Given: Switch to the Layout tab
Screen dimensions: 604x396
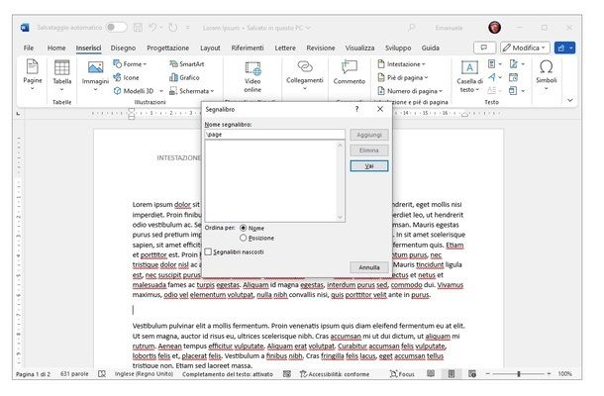Looking at the screenshot, I should pyautogui.click(x=210, y=48).
